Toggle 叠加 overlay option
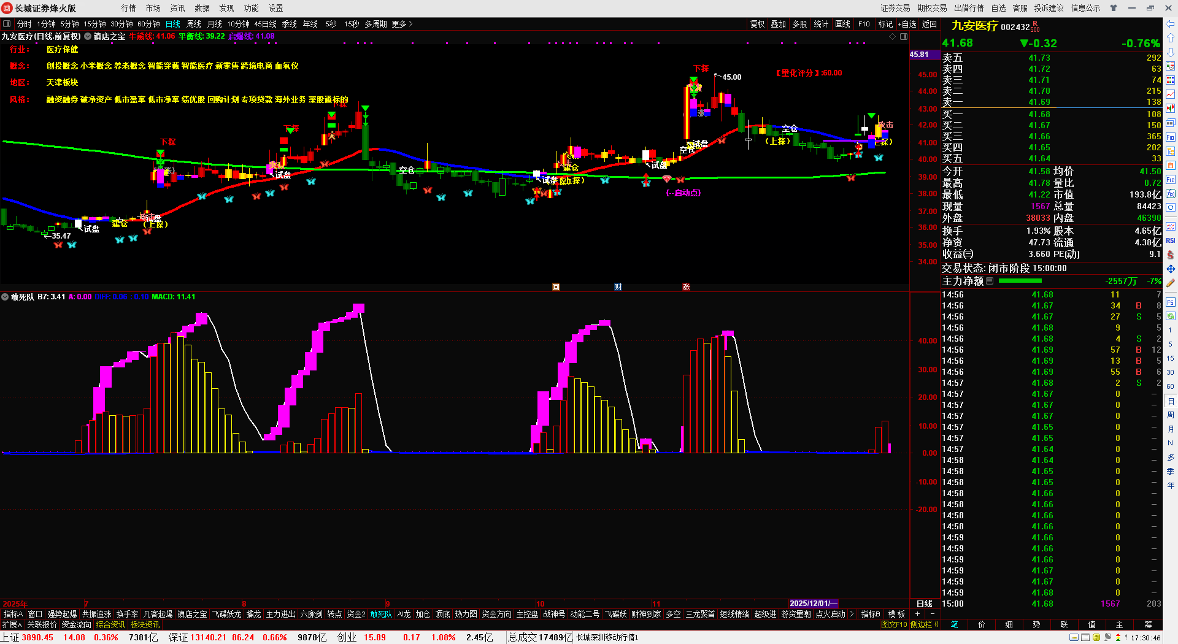 pyautogui.click(x=779, y=24)
